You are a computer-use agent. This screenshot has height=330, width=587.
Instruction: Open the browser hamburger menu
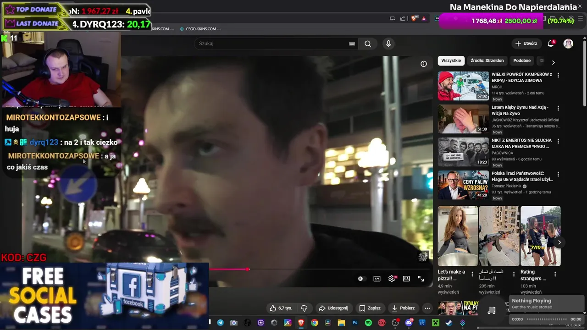tap(580, 18)
